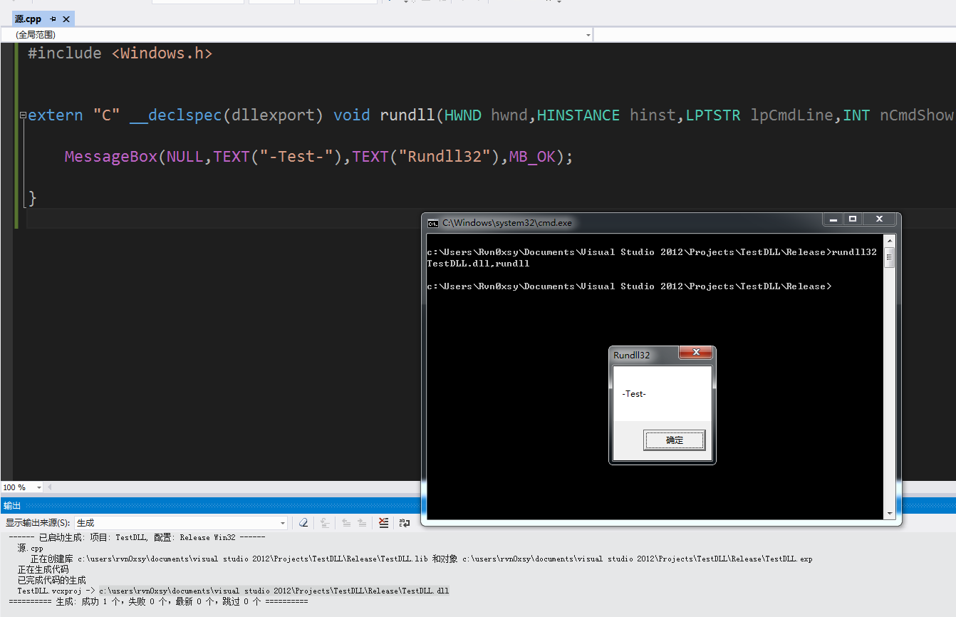Viewport: 956px width, 617px height.
Task: Click the clear-all red X list icon
Action: (383, 523)
